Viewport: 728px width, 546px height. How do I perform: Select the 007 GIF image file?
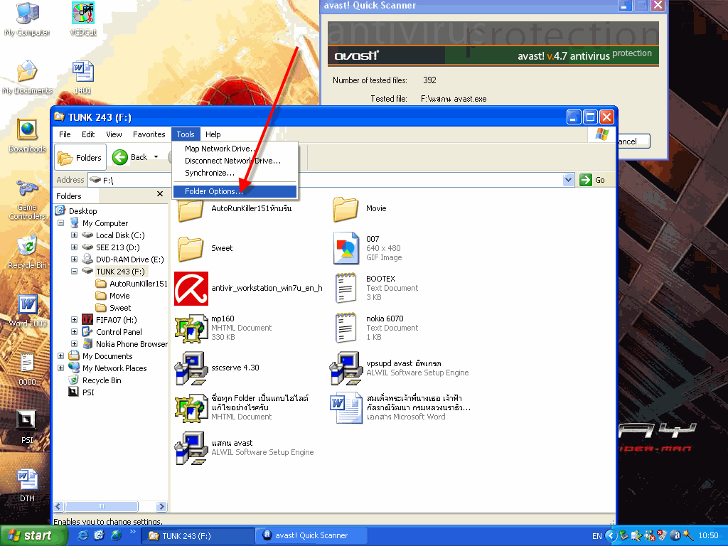pos(368,248)
